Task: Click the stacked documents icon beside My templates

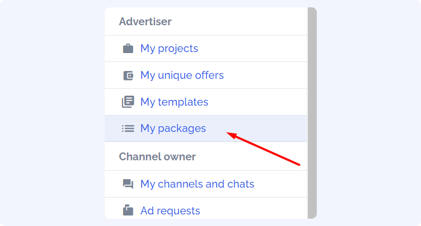Action: [128, 102]
